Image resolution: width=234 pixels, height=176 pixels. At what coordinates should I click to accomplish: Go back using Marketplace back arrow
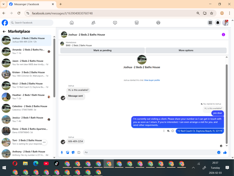pos(4,31)
